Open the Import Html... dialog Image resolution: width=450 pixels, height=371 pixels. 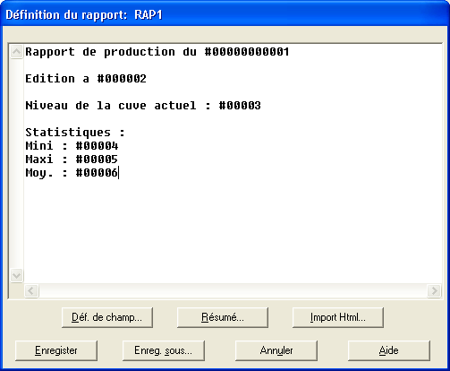pyautogui.click(x=338, y=317)
